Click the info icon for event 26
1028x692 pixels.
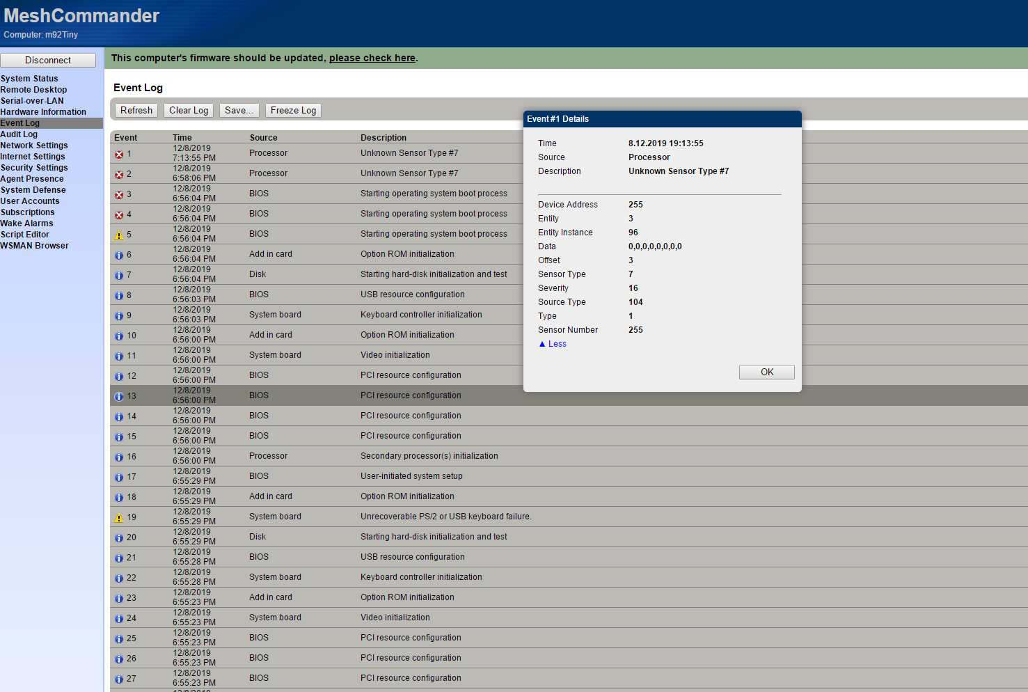pyautogui.click(x=119, y=659)
